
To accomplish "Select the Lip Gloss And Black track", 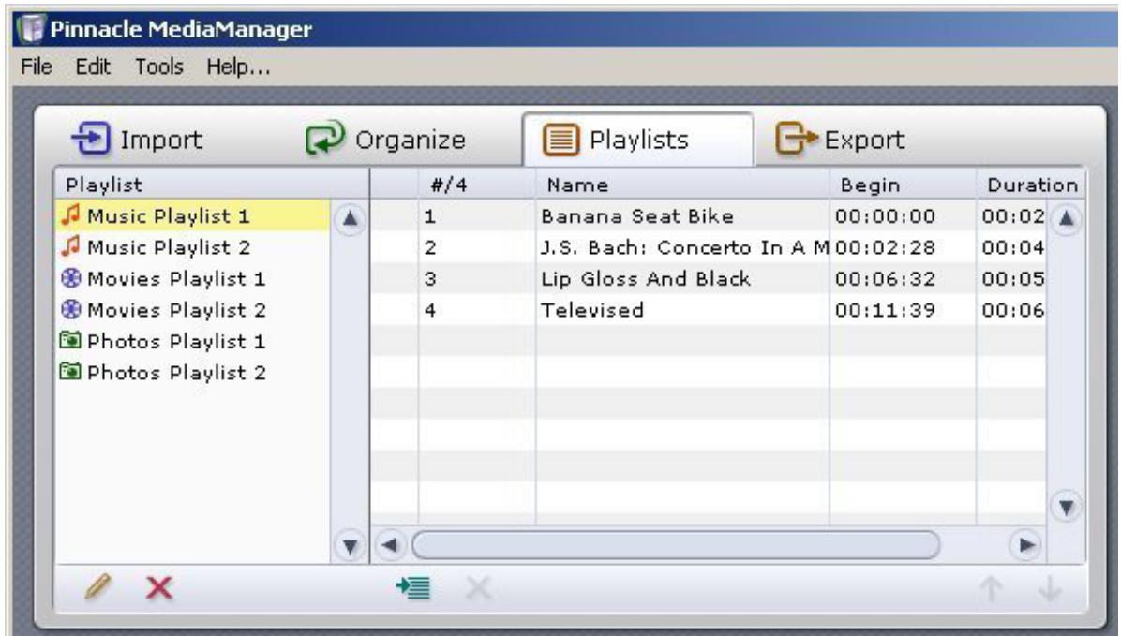I will pyautogui.click(x=708, y=279).
